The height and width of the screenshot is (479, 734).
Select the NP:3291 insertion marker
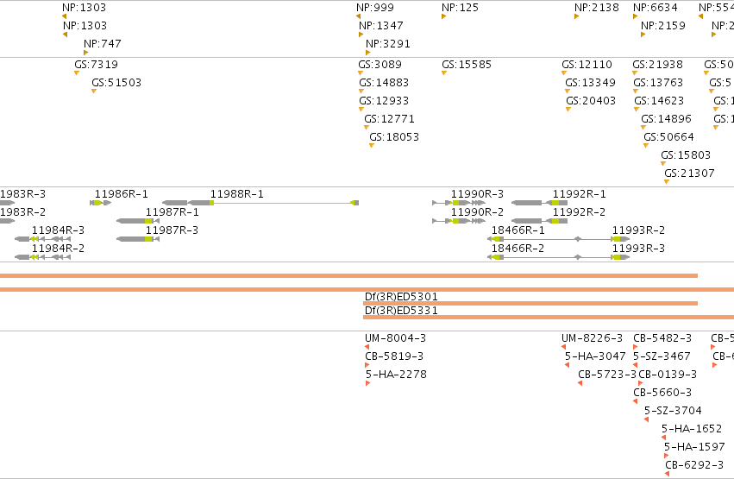click(x=367, y=53)
